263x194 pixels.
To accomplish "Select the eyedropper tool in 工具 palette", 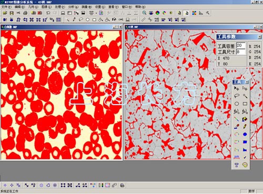I will [x=237, y=127].
